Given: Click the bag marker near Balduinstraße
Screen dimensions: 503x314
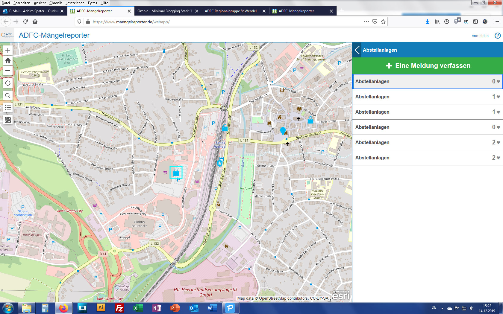Looking at the screenshot, I should pyautogui.click(x=310, y=120).
